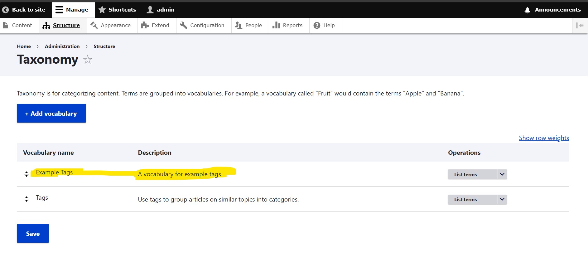
Task: Click description 'Use tags to group articles'
Action: pyautogui.click(x=218, y=199)
